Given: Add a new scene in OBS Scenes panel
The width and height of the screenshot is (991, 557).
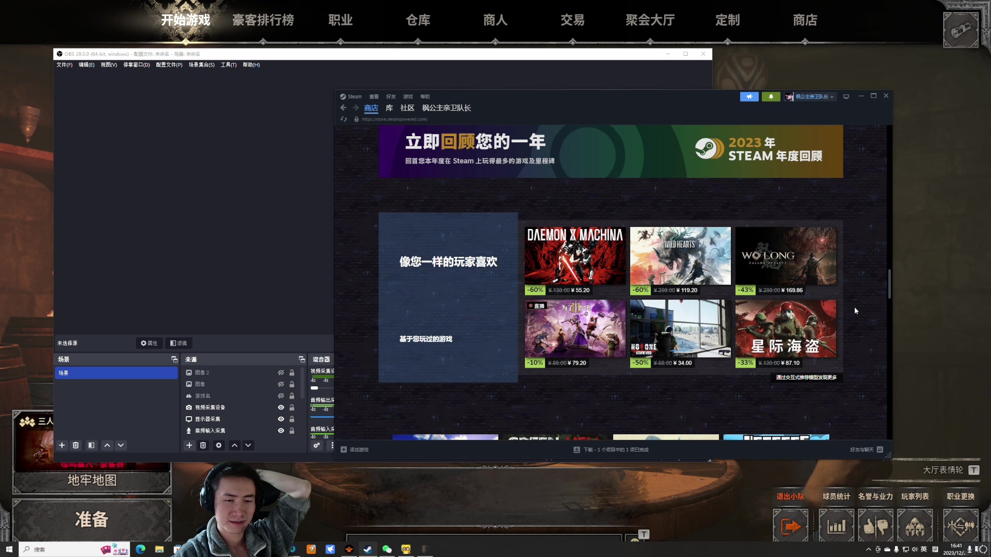Looking at the screenshot, I should tap(62, 445).
